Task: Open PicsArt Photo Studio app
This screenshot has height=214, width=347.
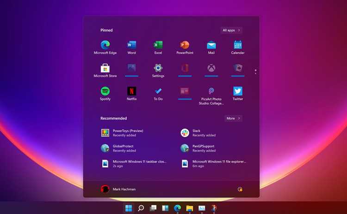Action: [x=211, y=96]
